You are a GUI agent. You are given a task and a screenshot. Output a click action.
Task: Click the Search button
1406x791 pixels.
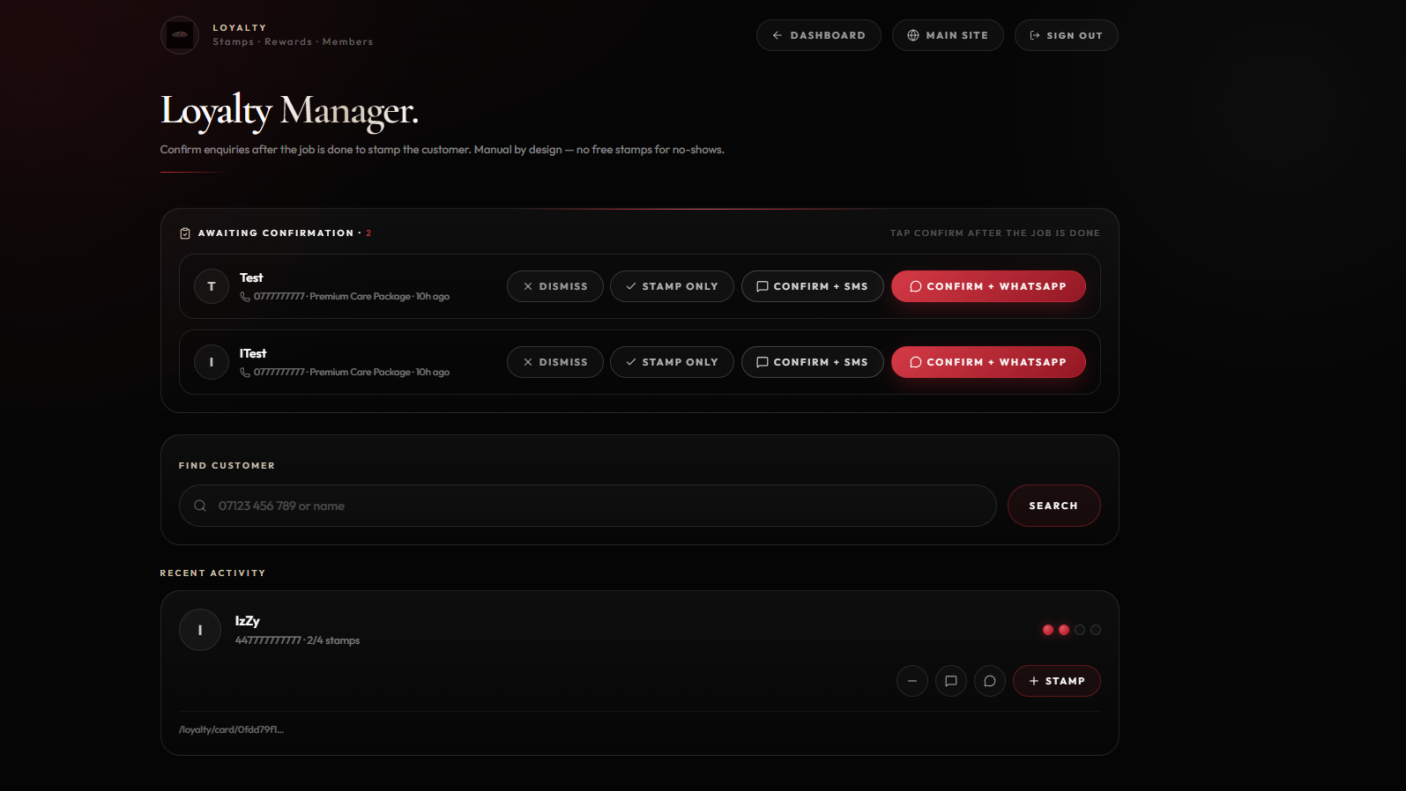pyautogui.click(x=1054, y=506)
